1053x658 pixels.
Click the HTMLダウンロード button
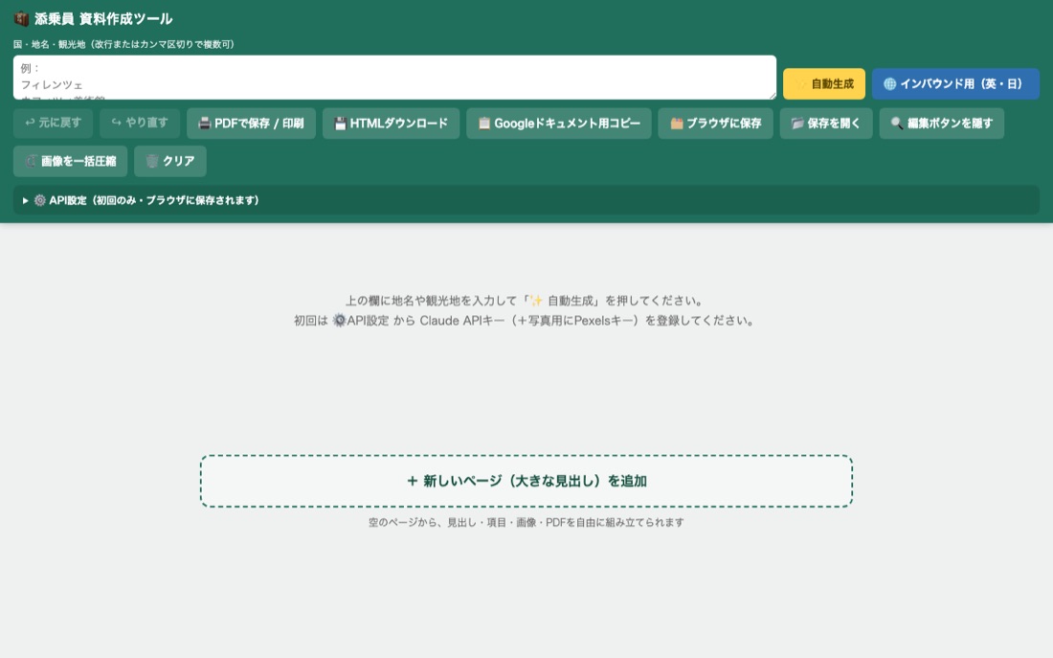[x=391, y=123]
